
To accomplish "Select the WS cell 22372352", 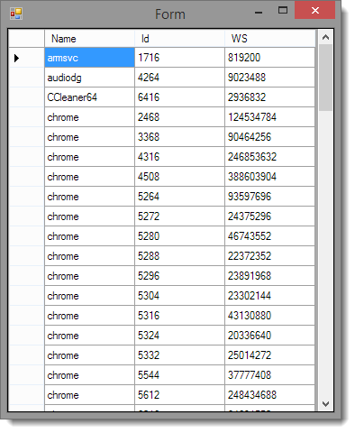I will pyautogui.click(x=269, y=256).
